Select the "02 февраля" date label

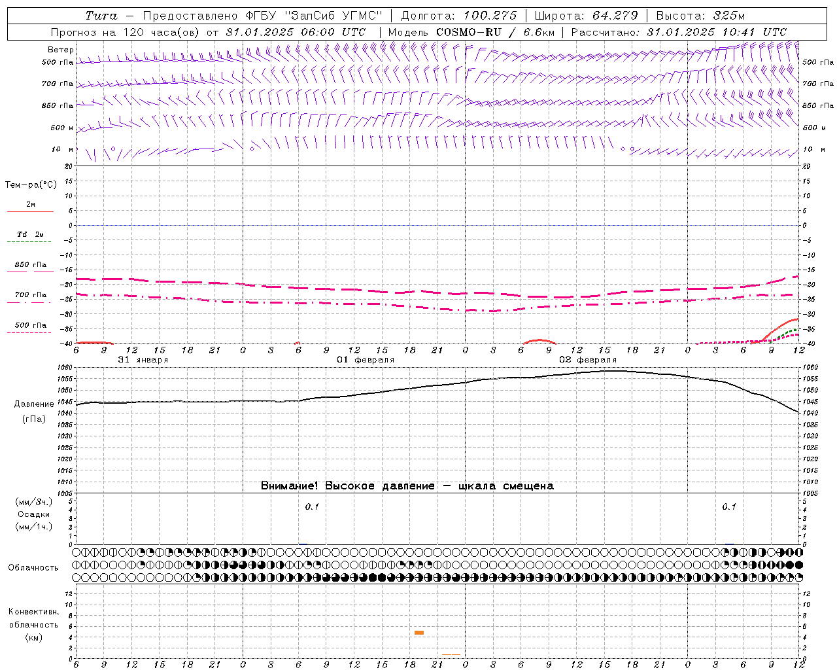[x=588, y=360]
